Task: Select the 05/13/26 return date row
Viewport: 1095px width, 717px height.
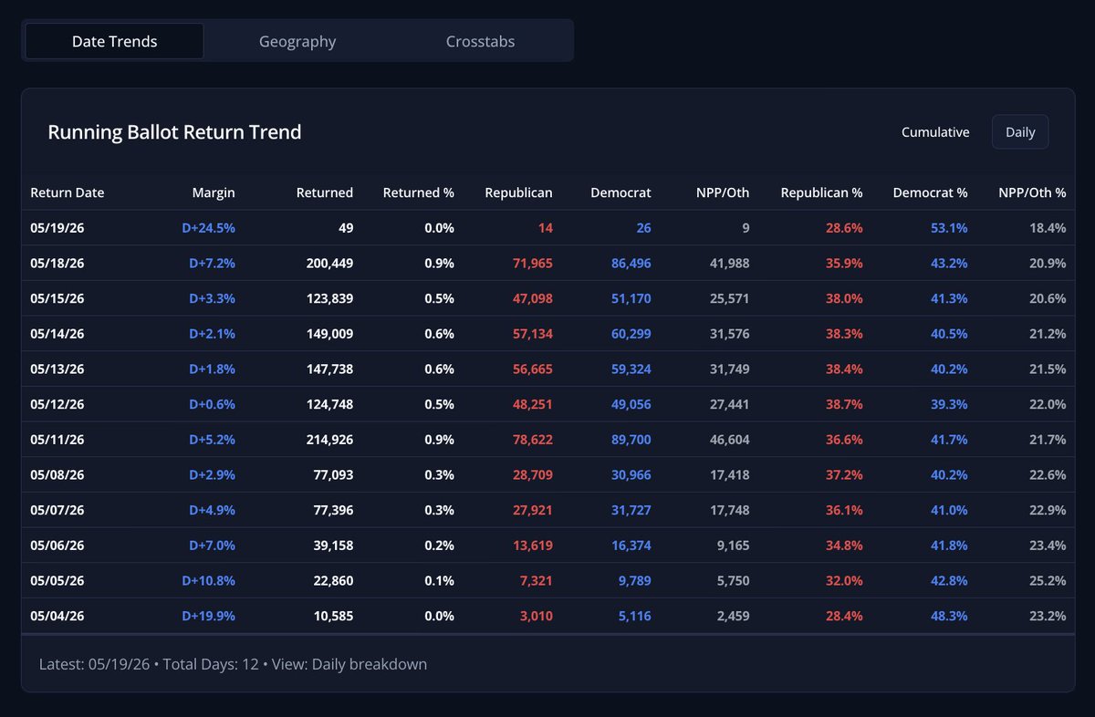Action: (x=547, y=369)
